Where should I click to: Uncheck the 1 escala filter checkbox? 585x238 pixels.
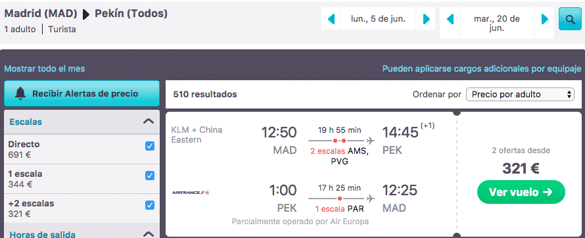(150, 176)
